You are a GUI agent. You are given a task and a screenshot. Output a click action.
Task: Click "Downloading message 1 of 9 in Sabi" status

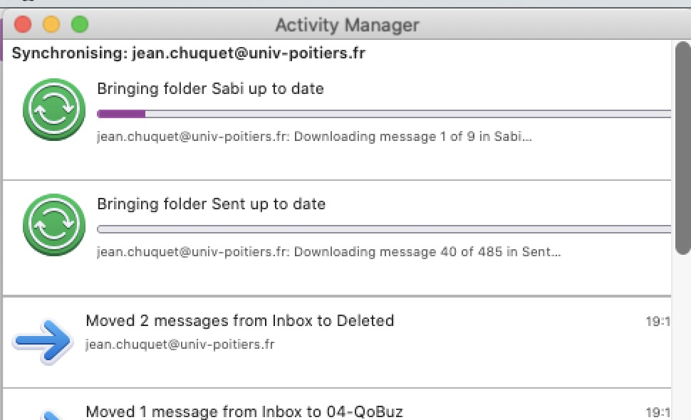314,137
